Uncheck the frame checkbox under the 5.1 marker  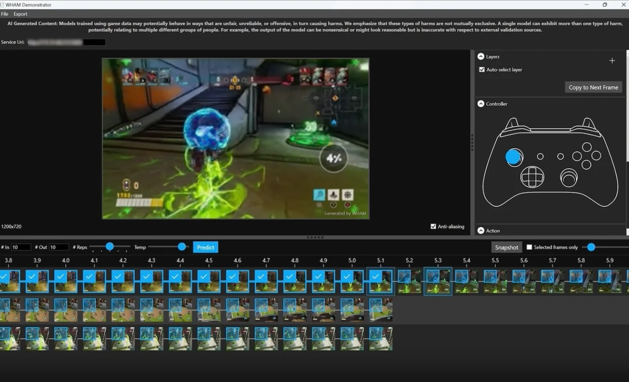tap(375, 277)
